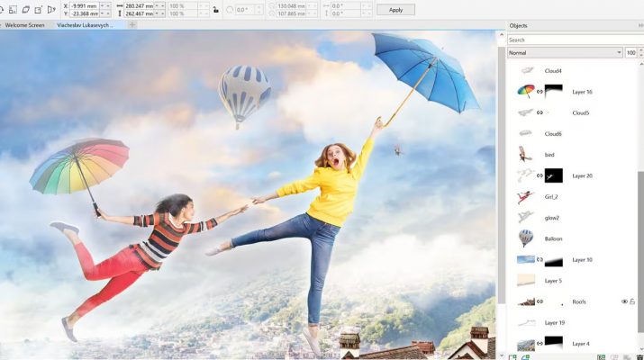Screen dimensions: 644x360
Task: Click the New Lens icon at docker bottom
Action: (x=525, y=357)
